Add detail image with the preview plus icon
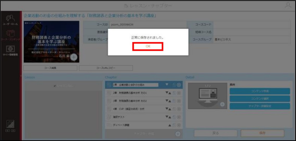 coord(222,105)
